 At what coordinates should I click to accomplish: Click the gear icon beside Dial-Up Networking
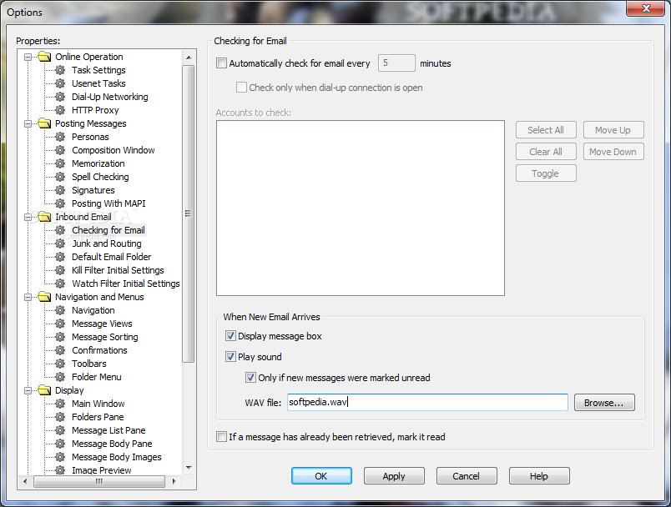point(60,97)
